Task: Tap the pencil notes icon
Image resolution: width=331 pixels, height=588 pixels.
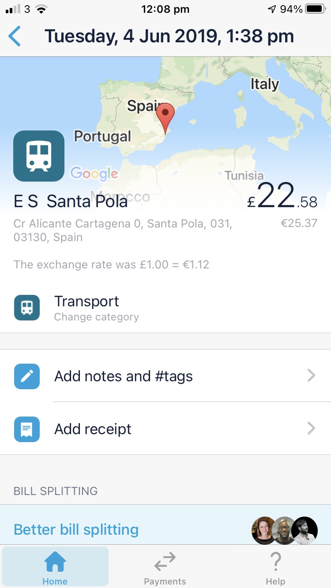Action: (27, 376)
